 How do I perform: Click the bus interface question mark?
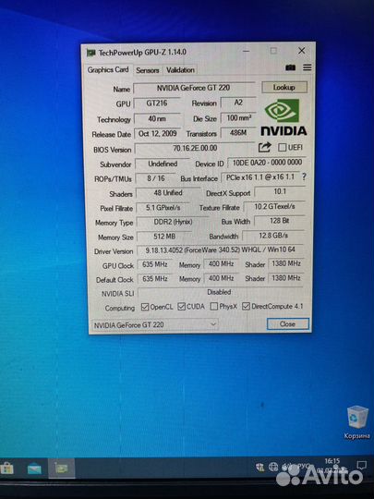[x=304, y=176]
